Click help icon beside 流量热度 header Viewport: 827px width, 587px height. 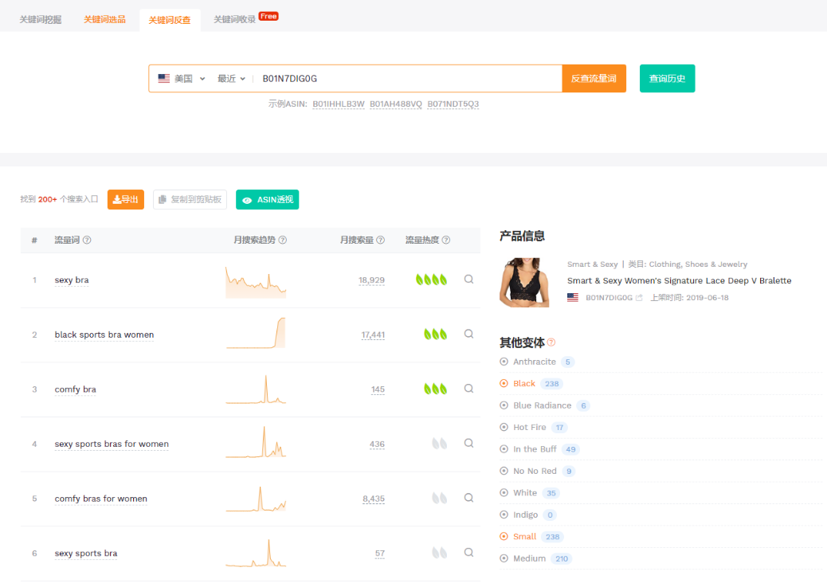pyautogui.click(x=445, y=240)
